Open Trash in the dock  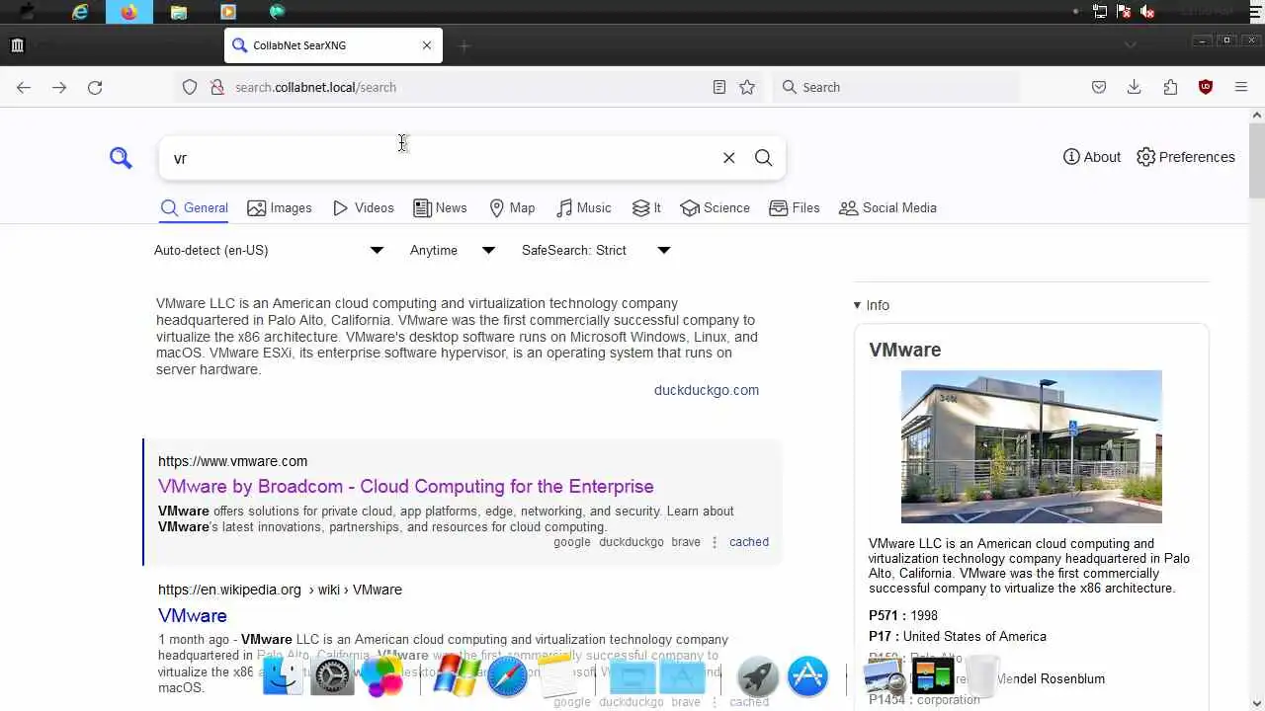click(x=981, y=677)
